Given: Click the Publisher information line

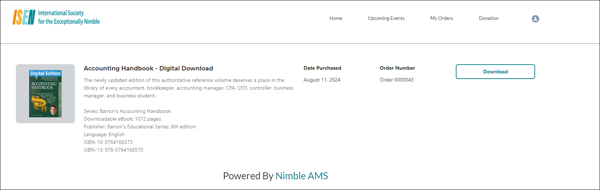Looking at the screenshot, I should point(139,127).
